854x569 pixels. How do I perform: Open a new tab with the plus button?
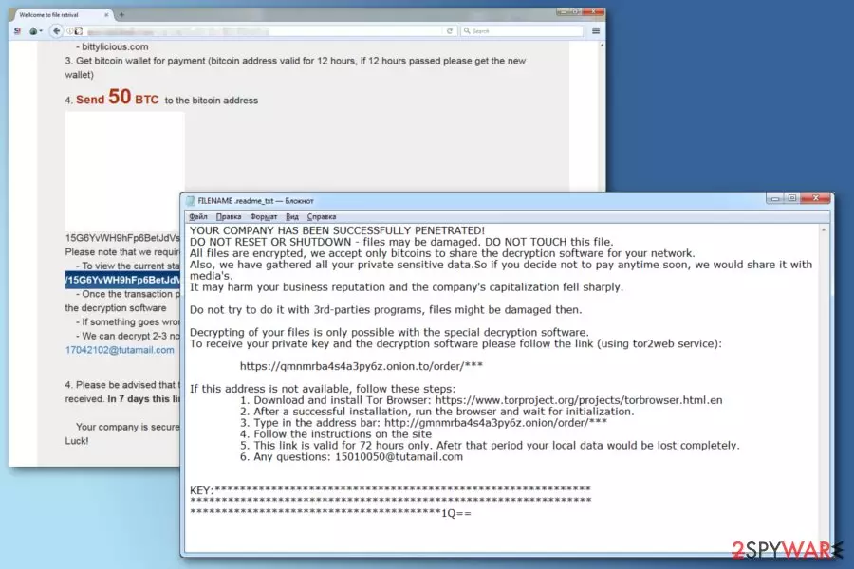pyautogui.click(x=121, y=15)
